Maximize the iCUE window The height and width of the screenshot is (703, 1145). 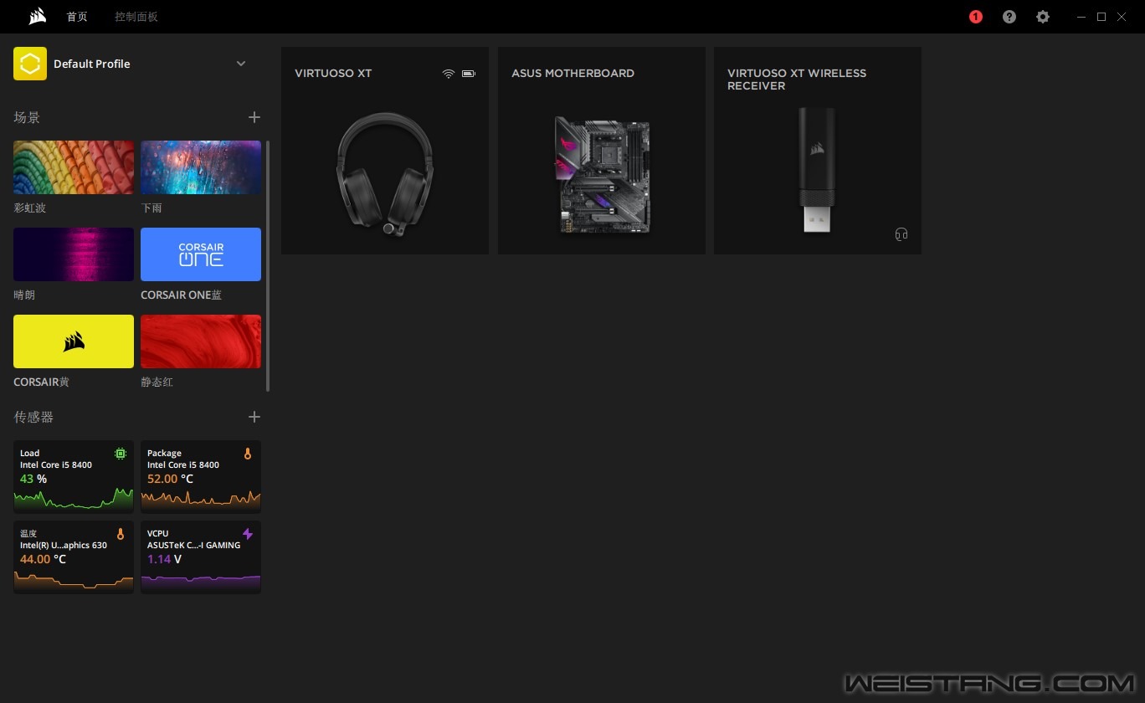coord(1101,17)
